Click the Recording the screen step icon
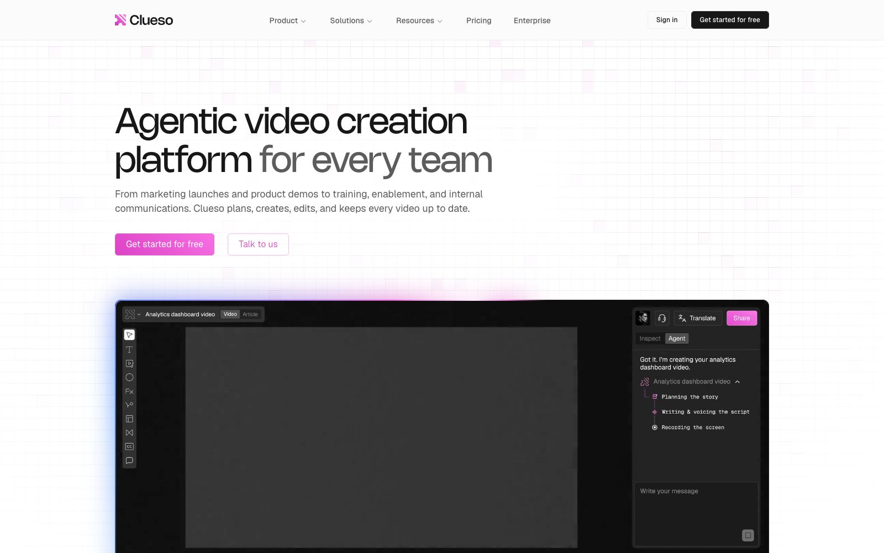This screenshot has width=884, height=553. [655, 427]
